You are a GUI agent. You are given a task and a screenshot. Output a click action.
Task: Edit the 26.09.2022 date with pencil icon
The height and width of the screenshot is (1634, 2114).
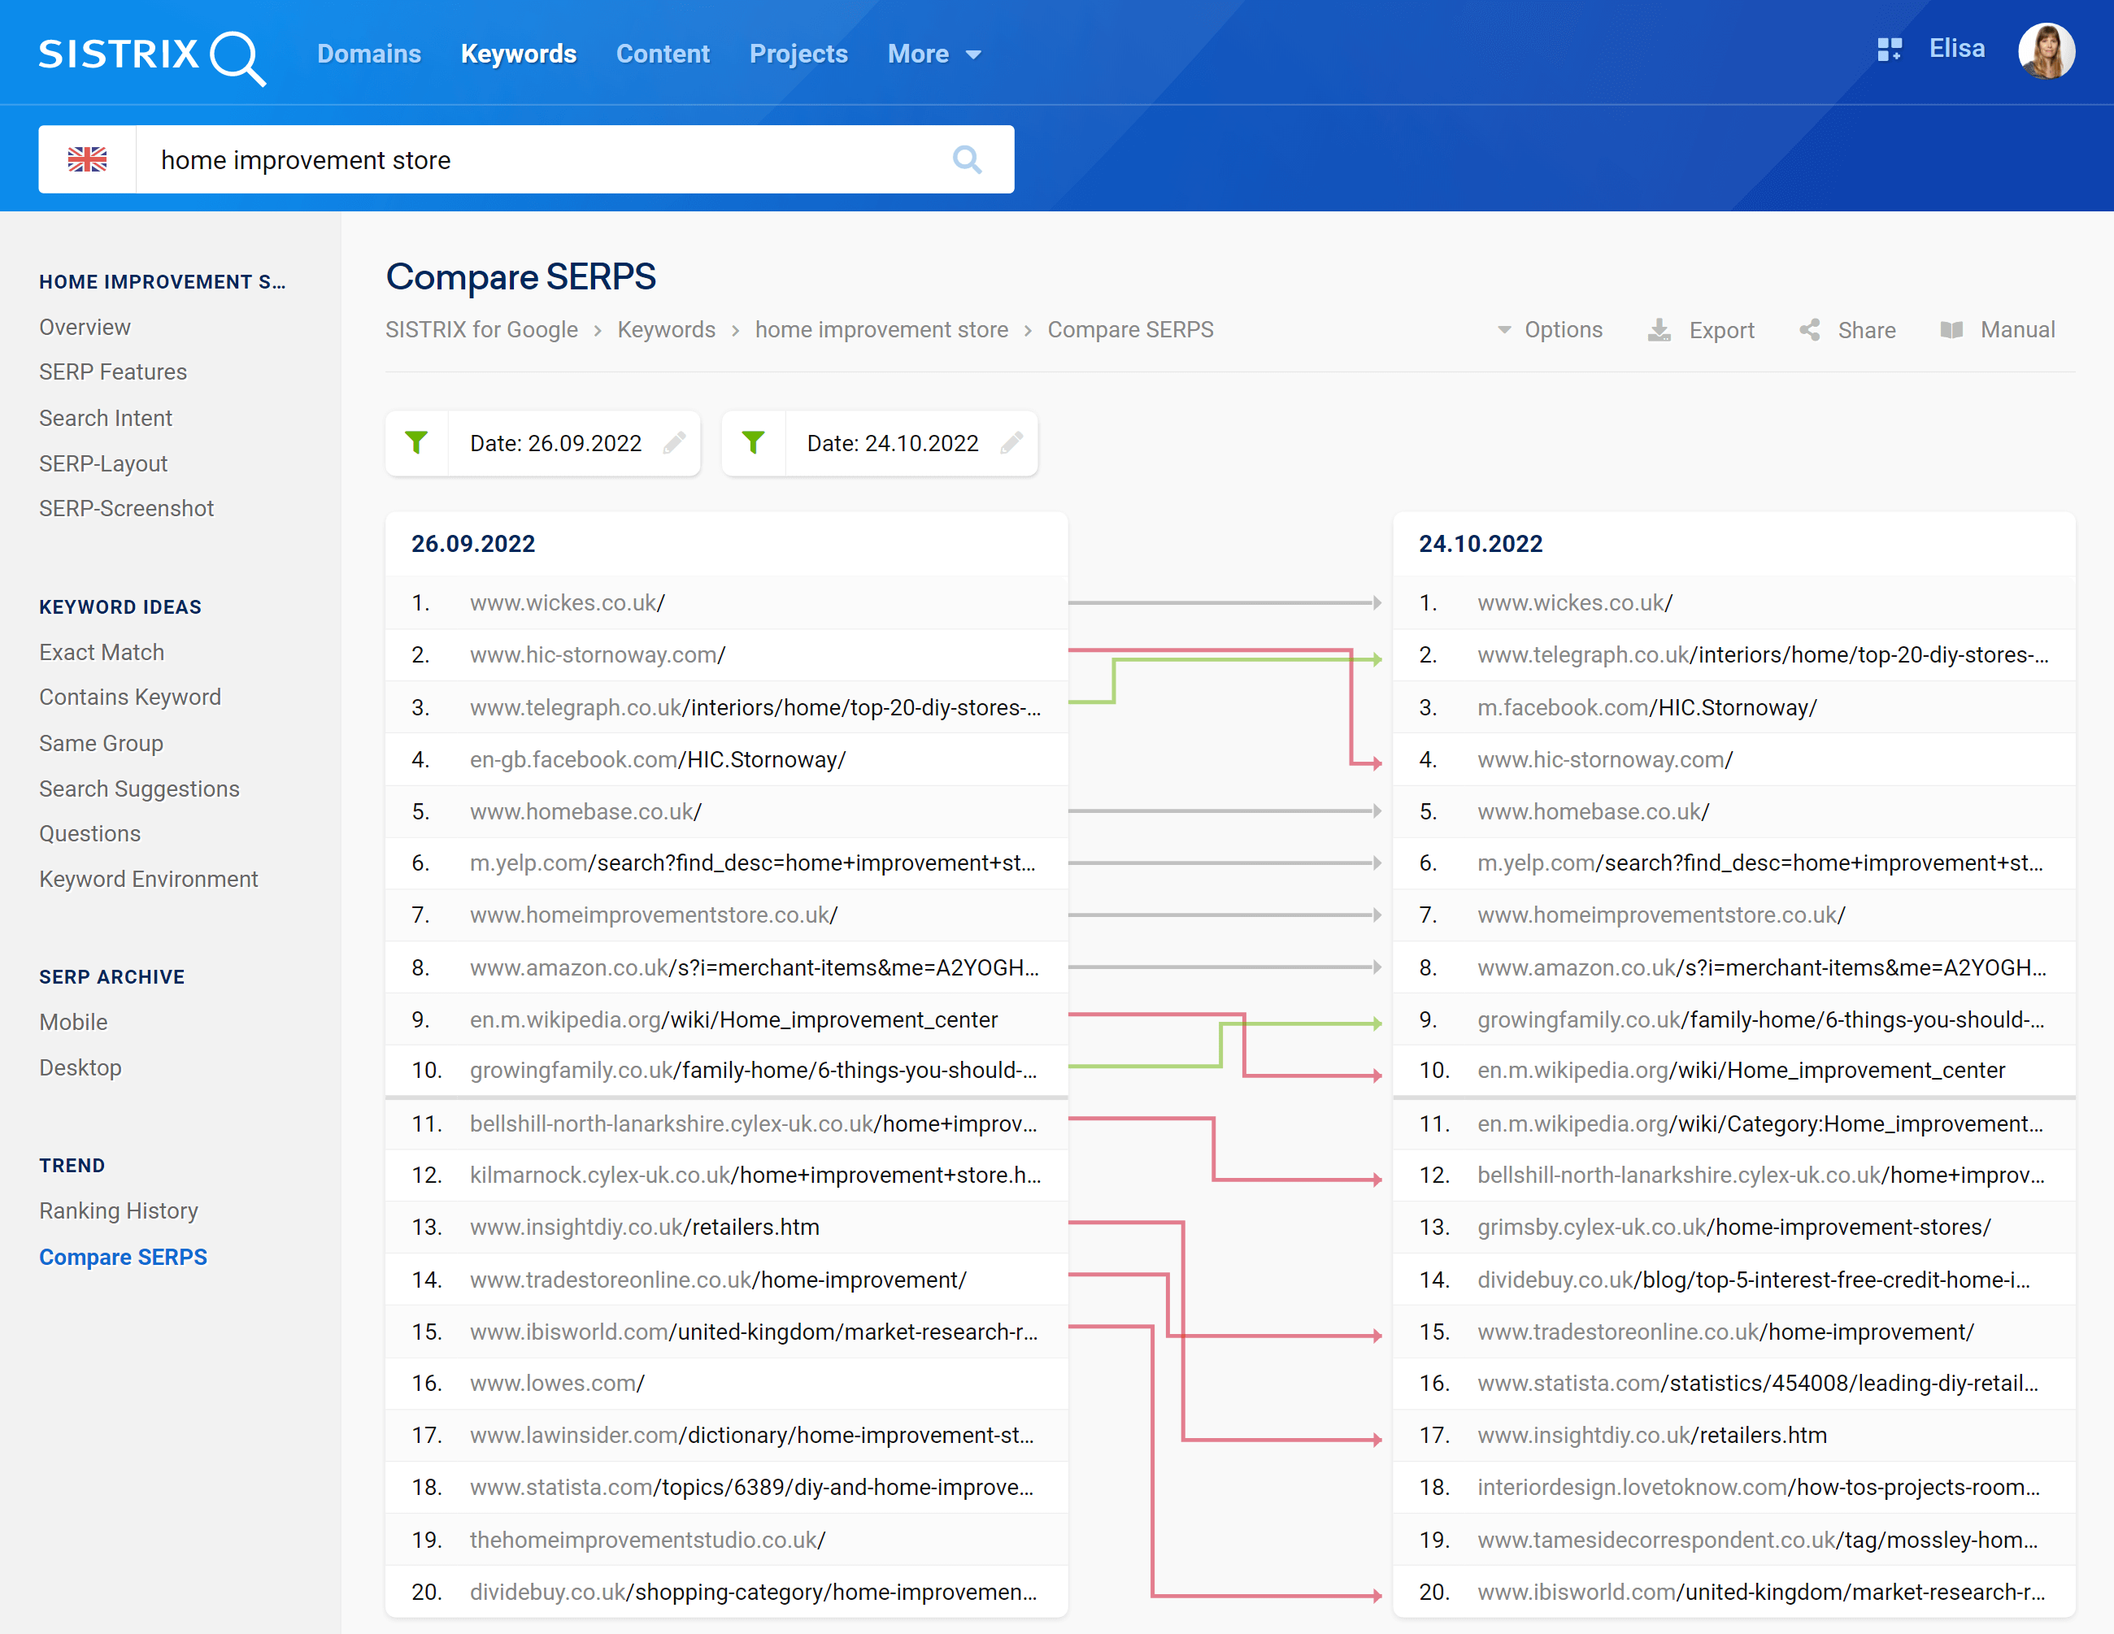tap(675, 443)
